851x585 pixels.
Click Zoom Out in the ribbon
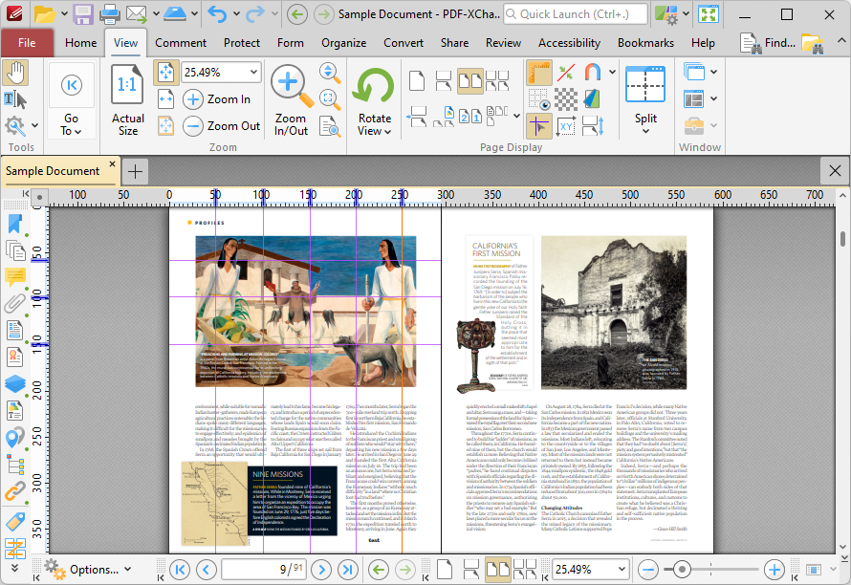click(x=222, y=126)
